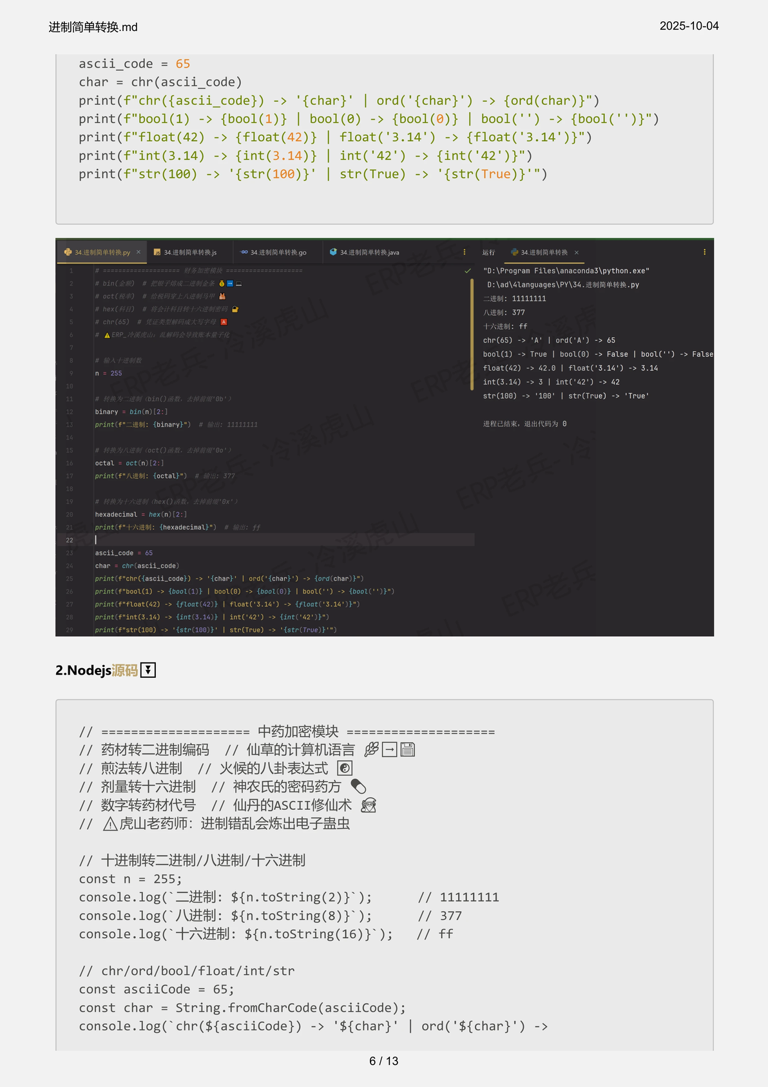768x1087 pixels.
Task: Click editor line binary = bin(n)[2:]
Action: [131, 412]
